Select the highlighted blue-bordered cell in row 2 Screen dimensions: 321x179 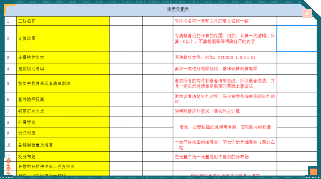pyautogui.click(x=297, y=38)
